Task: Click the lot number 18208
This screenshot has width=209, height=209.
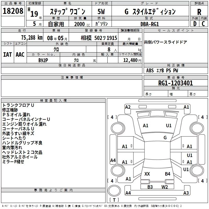Action: pyautogui.click(x=13, y=11)
